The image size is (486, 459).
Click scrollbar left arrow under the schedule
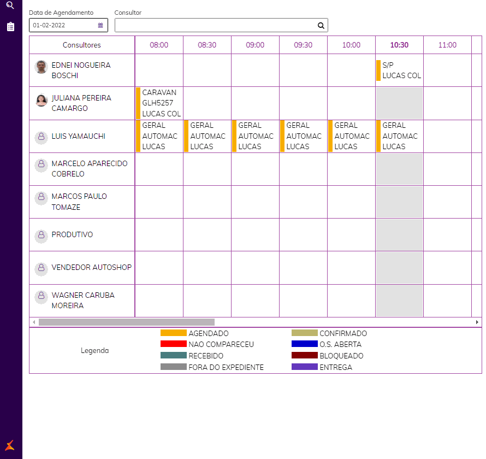click(34, 322)
